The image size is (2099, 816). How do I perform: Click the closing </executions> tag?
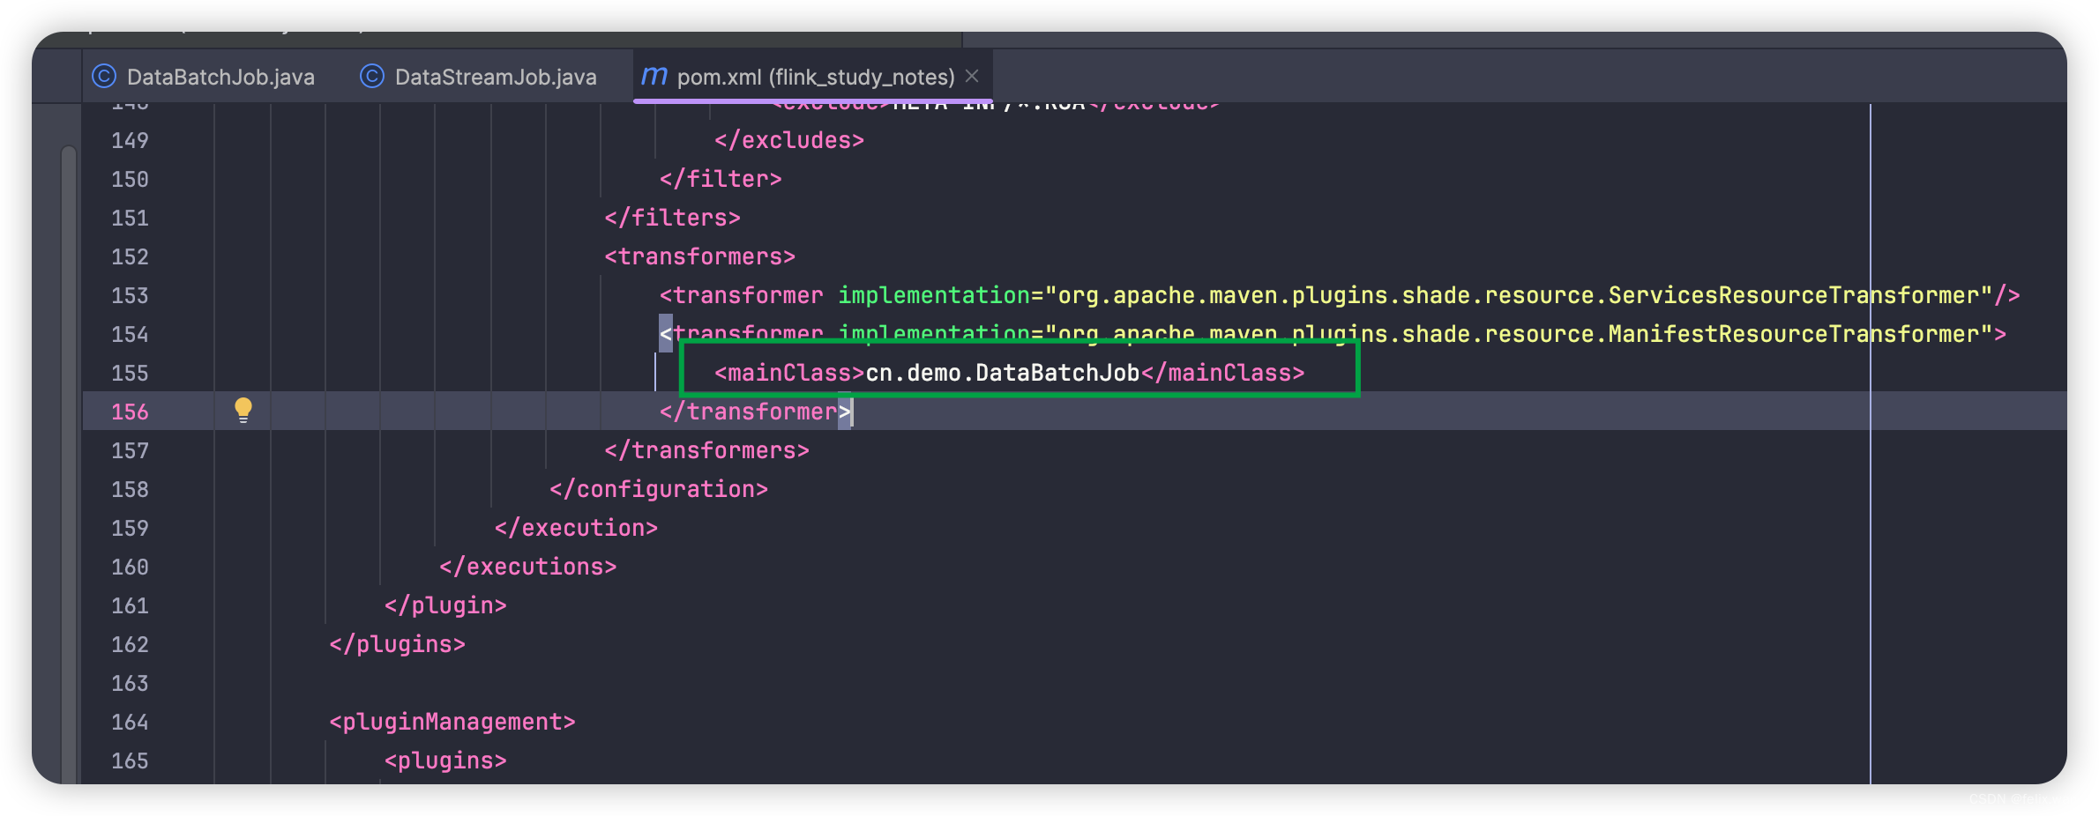pos(528,567)
